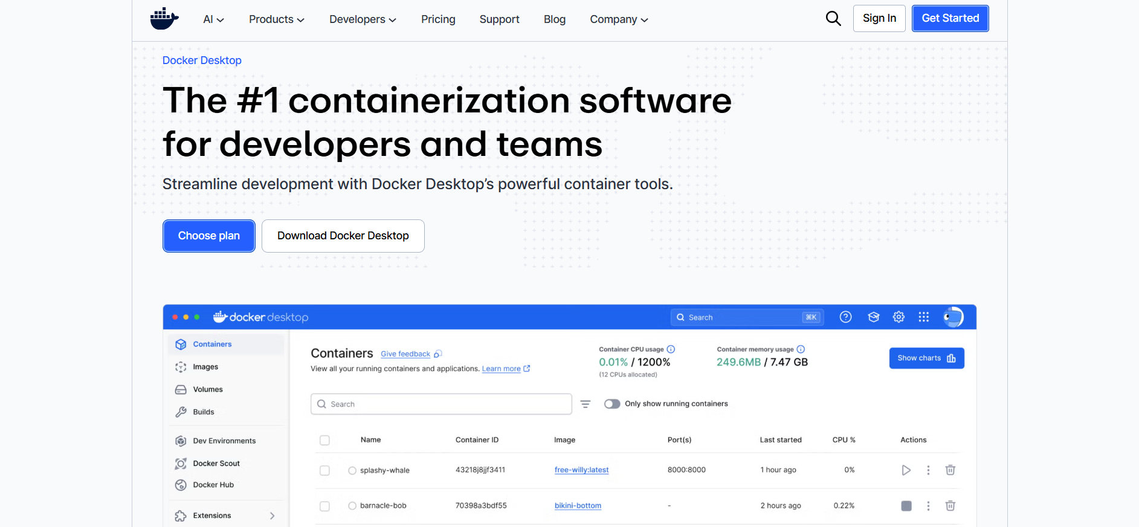Delete the barnacle-bob container
This screenshot has height=527, width=1139.
[950, 506]
